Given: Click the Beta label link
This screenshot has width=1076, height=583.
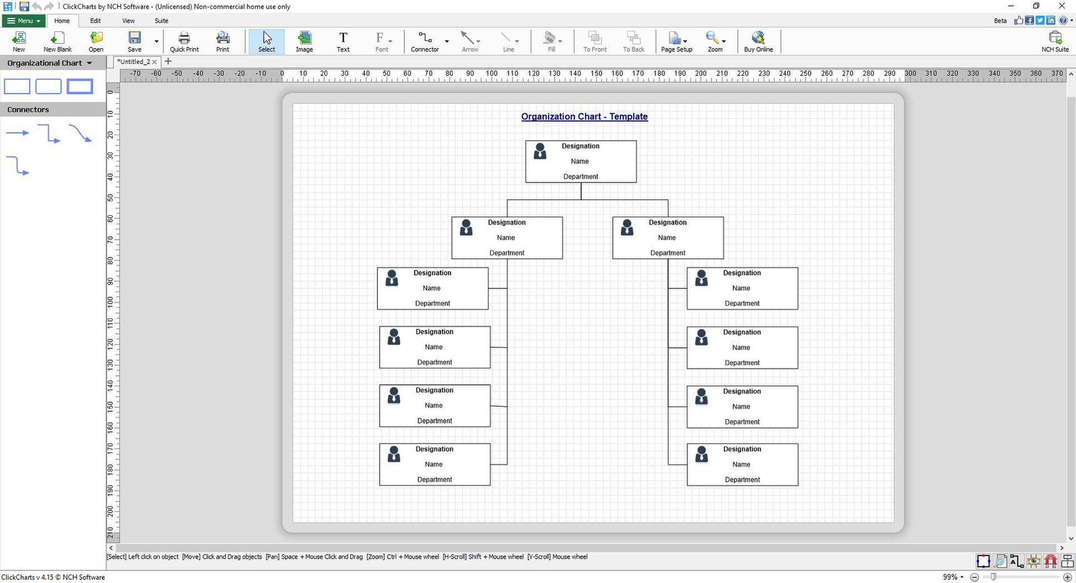Looking at the screenshot, I should (x=1000, y=21).
